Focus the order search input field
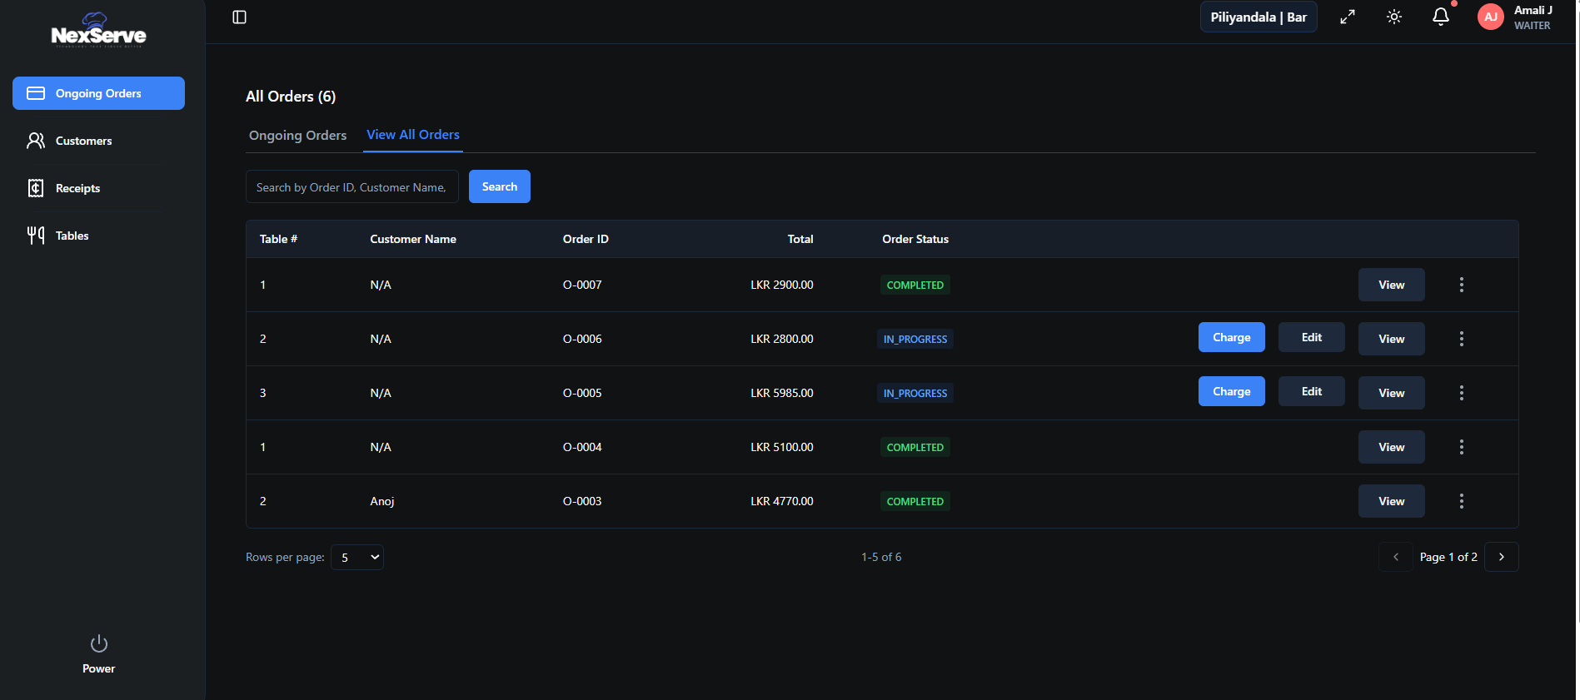This screenshot has height=700, width=1580. [x=351, y=187]
